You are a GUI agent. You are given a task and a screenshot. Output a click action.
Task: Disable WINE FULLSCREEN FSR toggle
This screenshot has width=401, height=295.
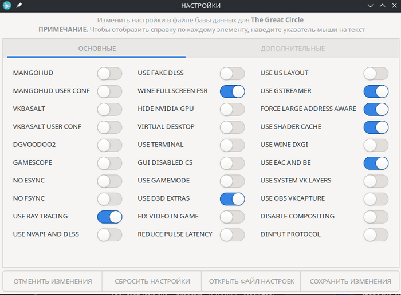pos(232,91)
